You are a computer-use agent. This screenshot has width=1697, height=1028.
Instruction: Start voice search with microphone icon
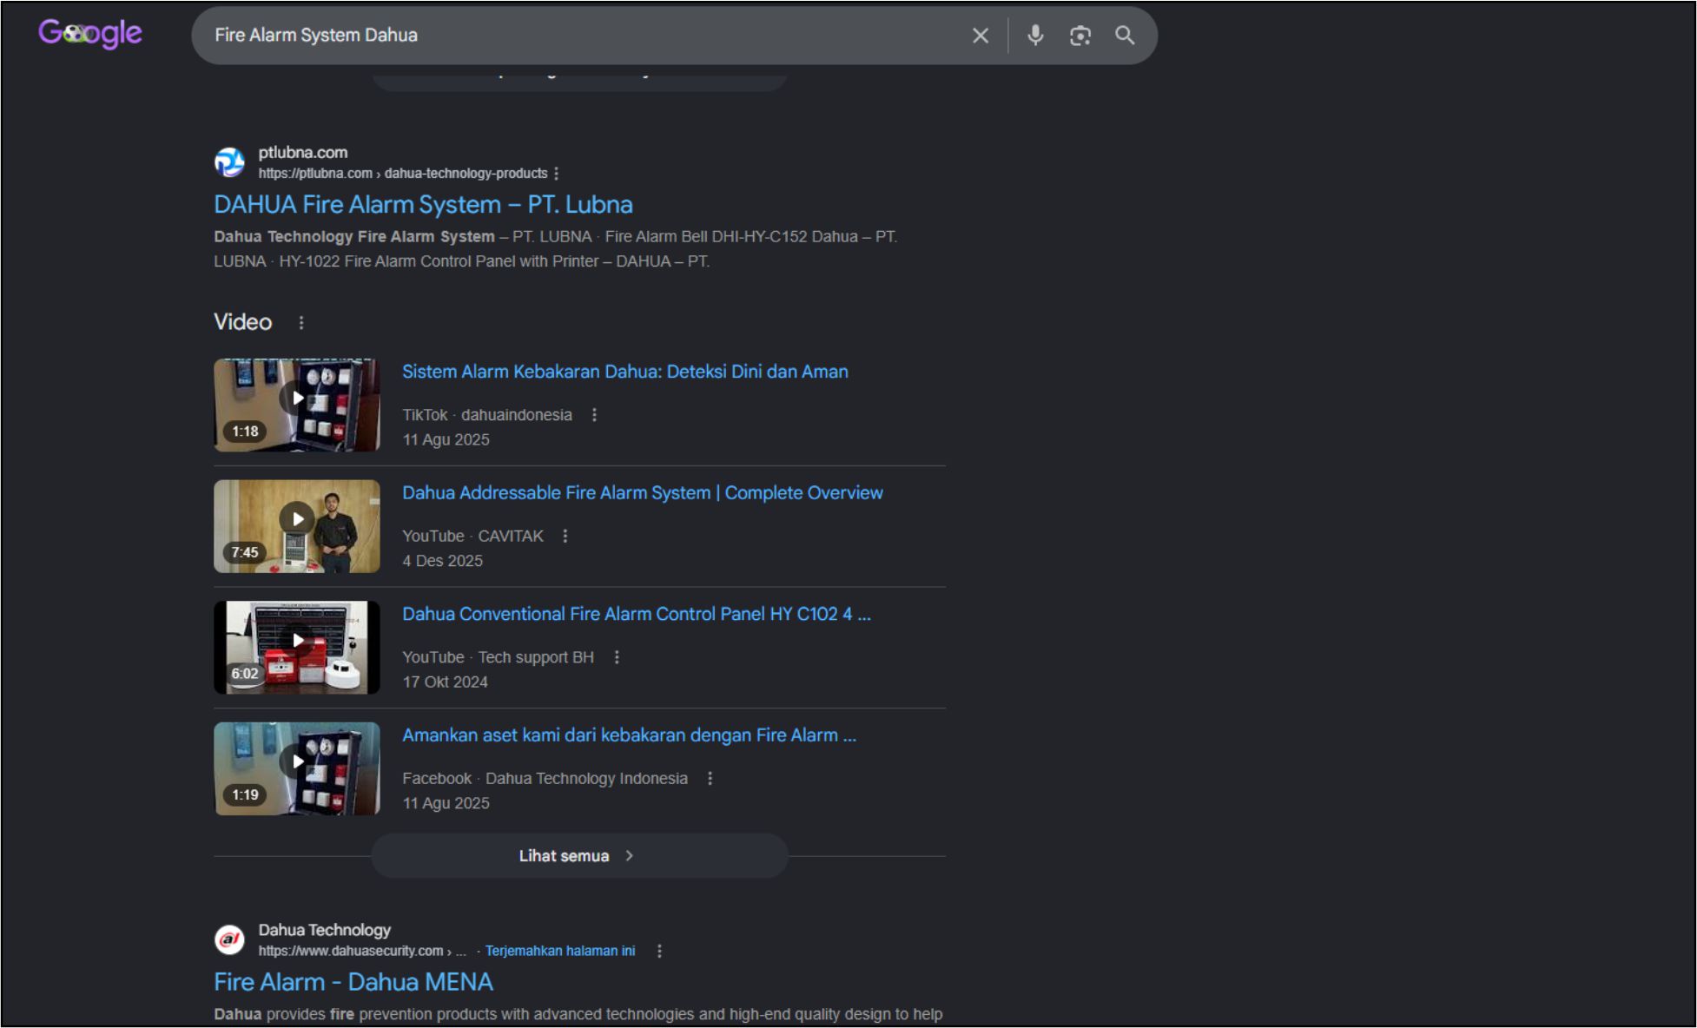(x=1035, y=35)
